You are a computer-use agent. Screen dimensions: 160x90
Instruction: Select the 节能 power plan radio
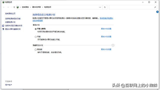point(35,37)
